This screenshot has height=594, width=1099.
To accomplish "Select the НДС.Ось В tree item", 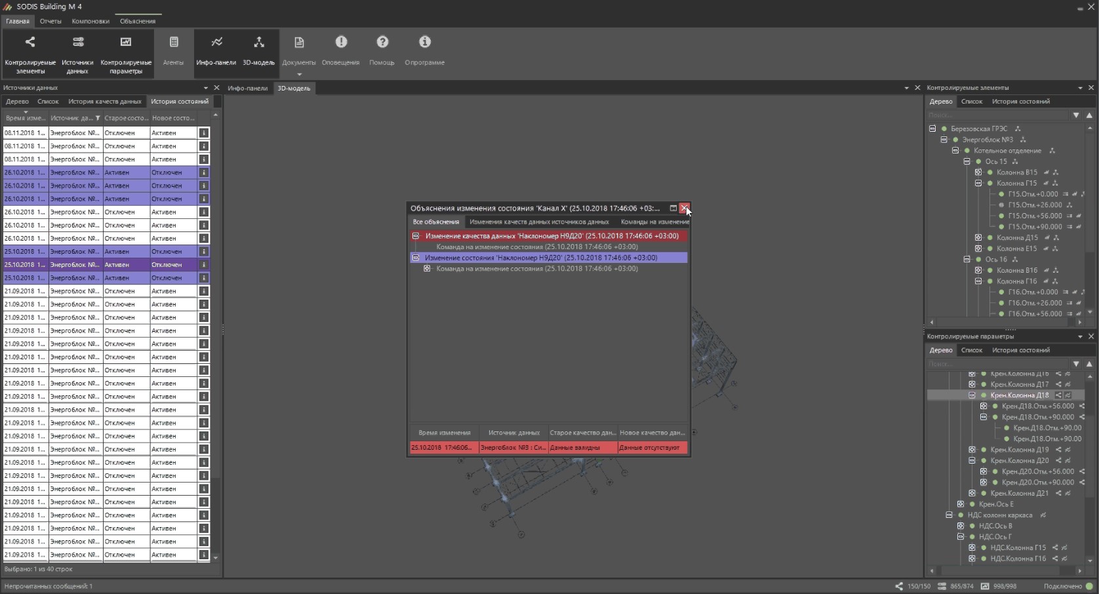I will pos(995,526).
